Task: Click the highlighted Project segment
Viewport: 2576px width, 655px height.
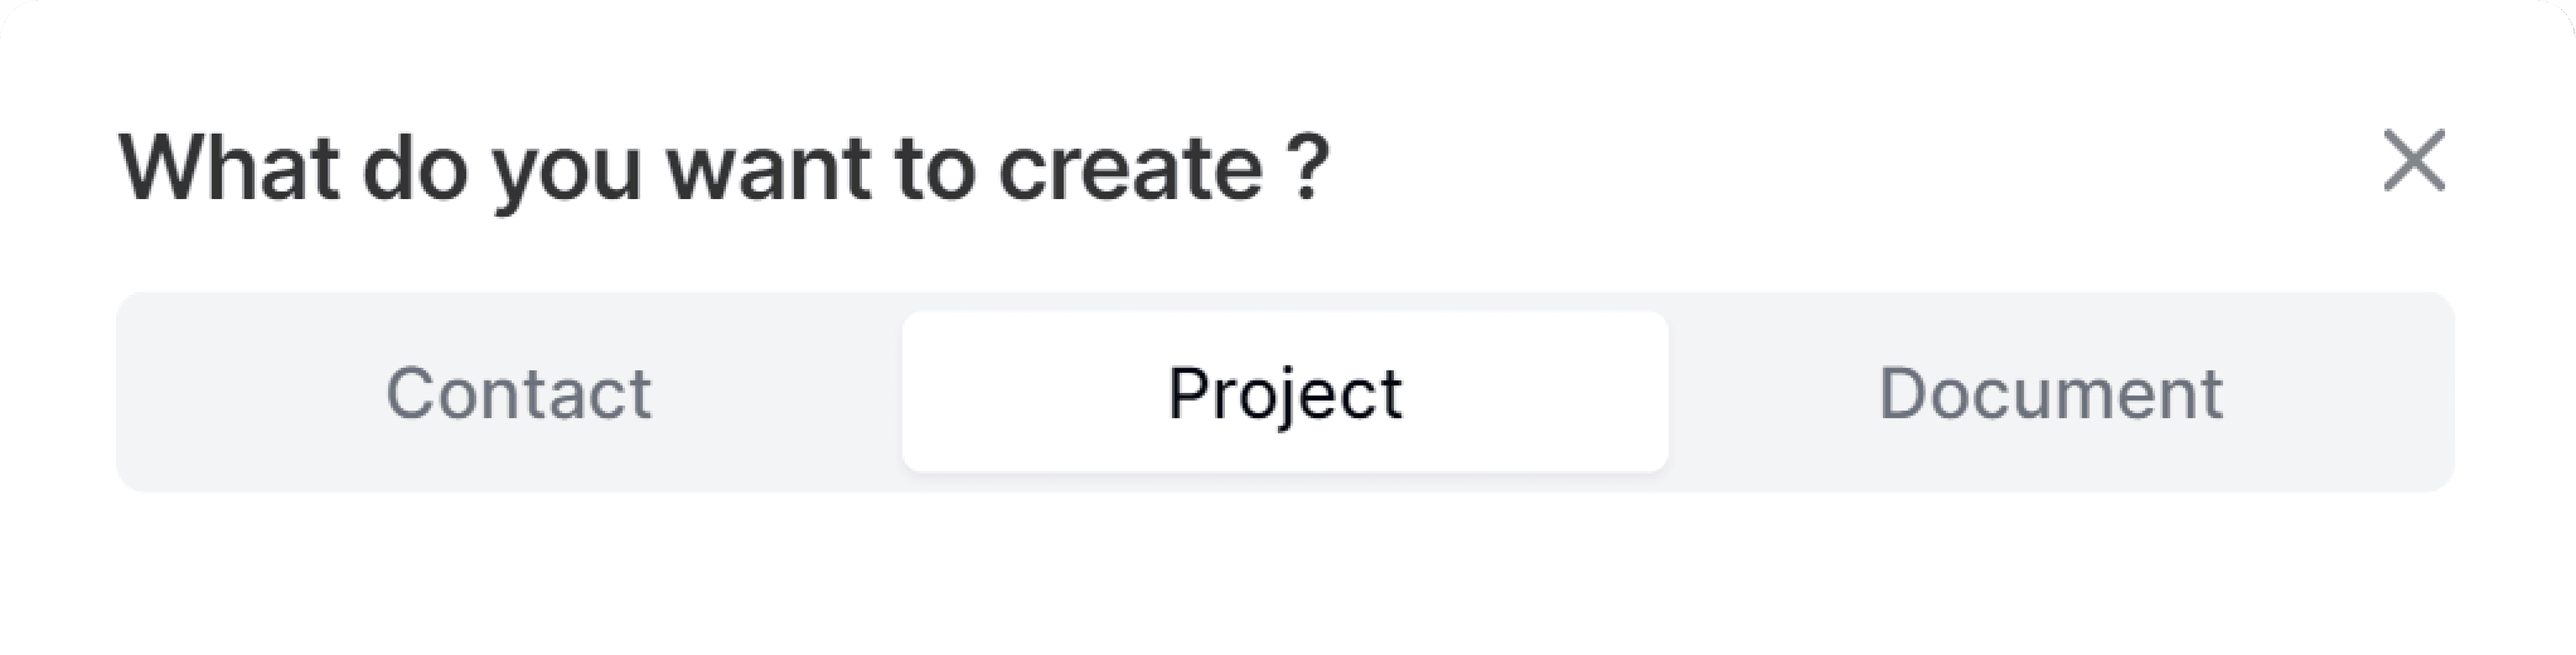Action: pyautogui.click(x=1285, y=392)
